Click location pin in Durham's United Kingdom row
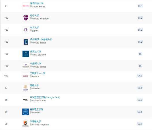The image size is (152, 130). coord(31,19)
